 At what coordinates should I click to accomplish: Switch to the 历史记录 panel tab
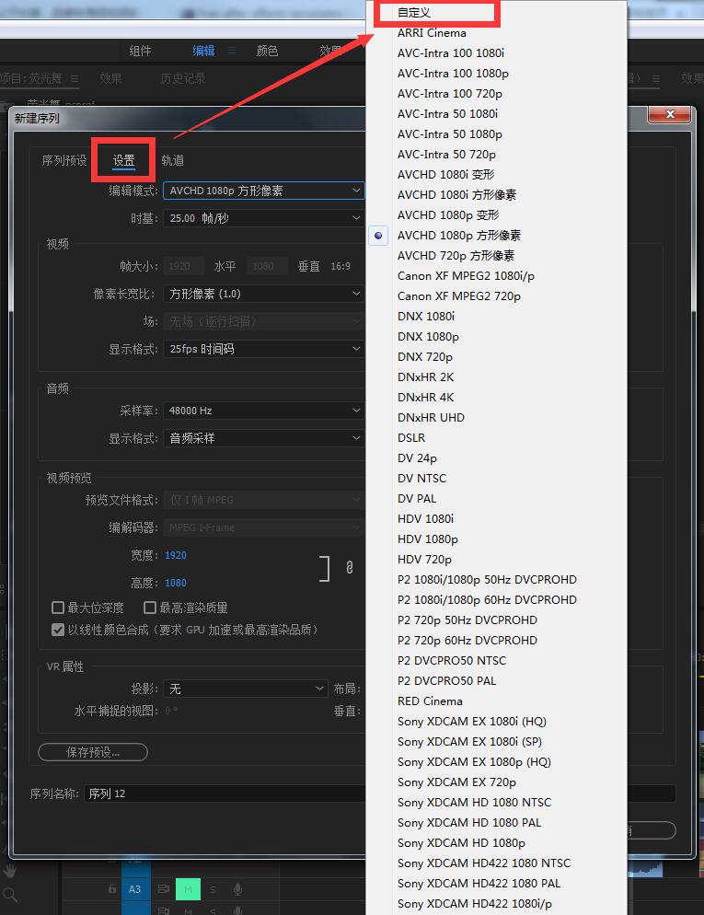pyautogui.click(x=182, y=78)
